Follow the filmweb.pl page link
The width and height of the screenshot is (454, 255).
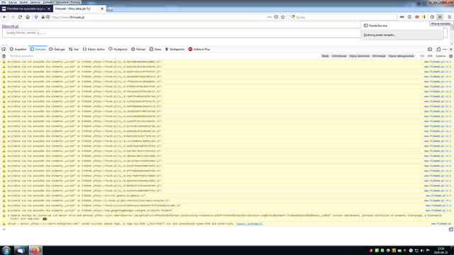click(x=10, y=26)
